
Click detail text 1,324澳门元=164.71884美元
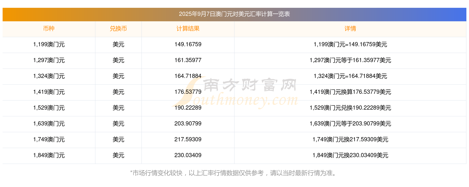click(350, 76)
